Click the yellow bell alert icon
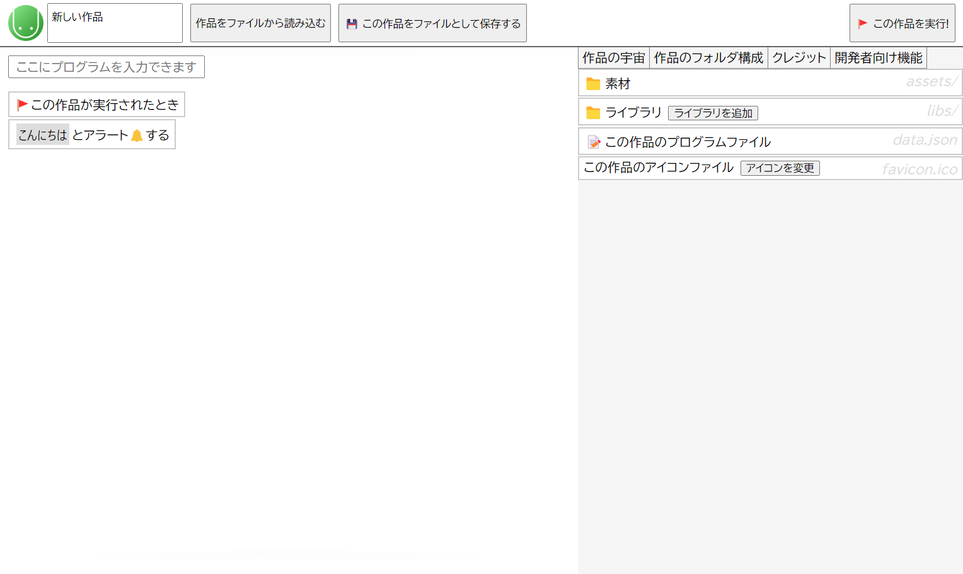 pyautogui.click(x=137, y=135)
